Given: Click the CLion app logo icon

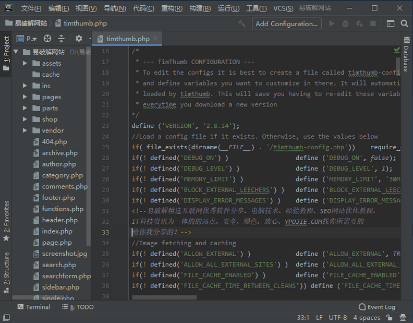Looking at the screenshot, I should (9, 8).
